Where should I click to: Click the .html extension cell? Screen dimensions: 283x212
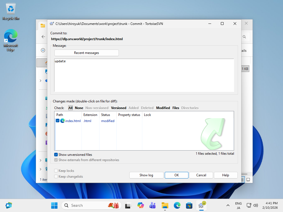[x=87, y=121]
